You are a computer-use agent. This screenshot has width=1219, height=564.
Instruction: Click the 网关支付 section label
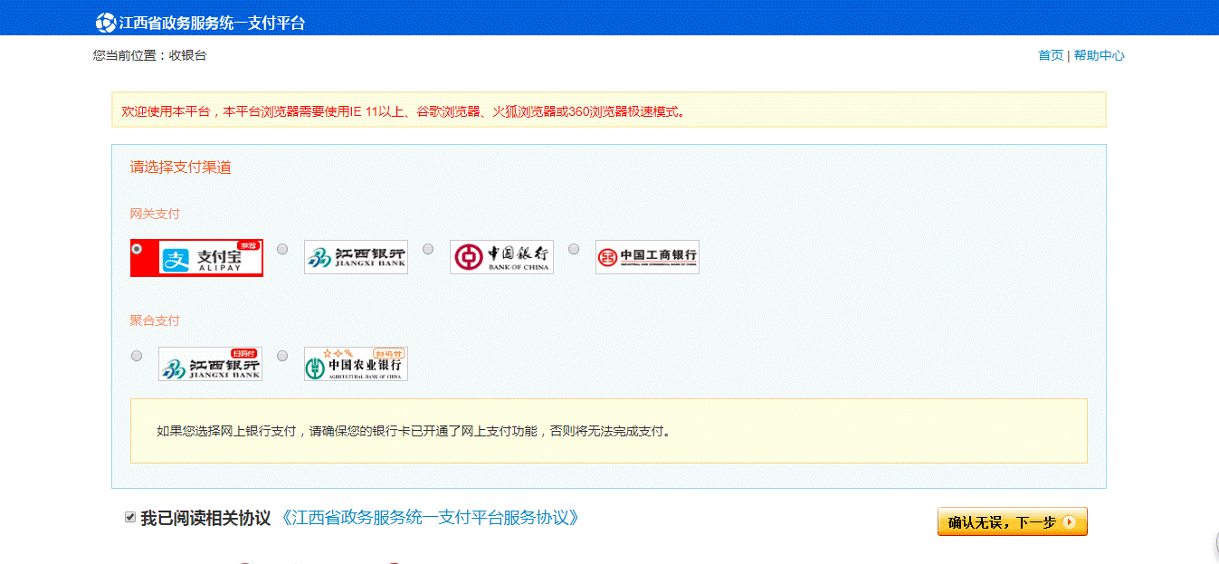point(155,214)
